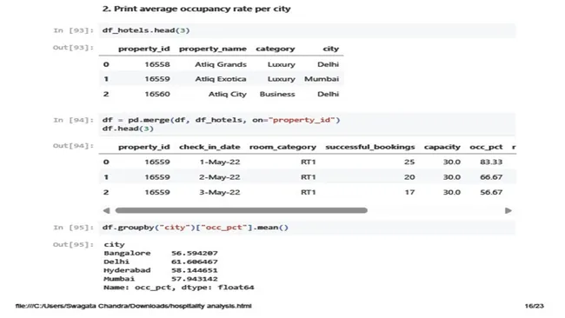The width and height of the screenshot is (565, 318).
Task: Click the 'capacity' column header
Action: click(x=442, y=147)
